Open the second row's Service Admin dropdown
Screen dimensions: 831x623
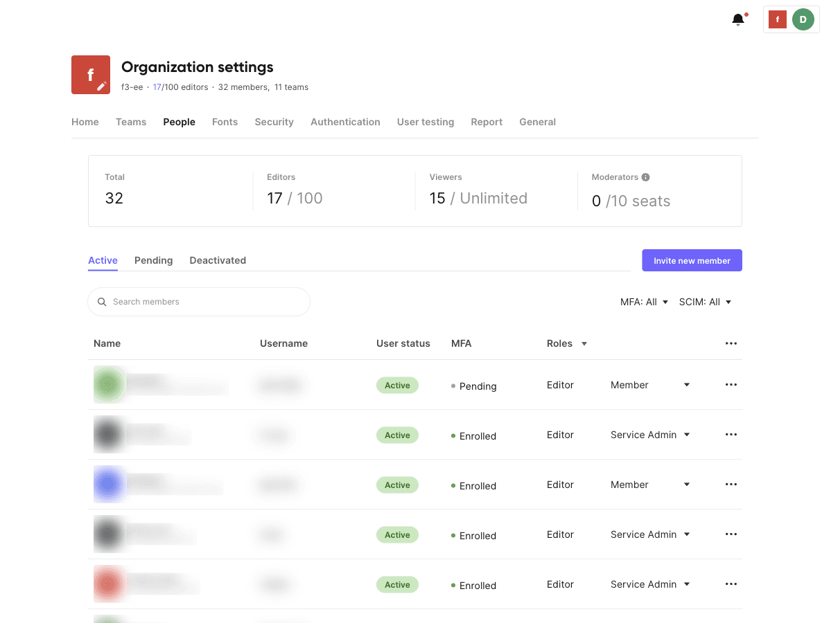point(649,435)
